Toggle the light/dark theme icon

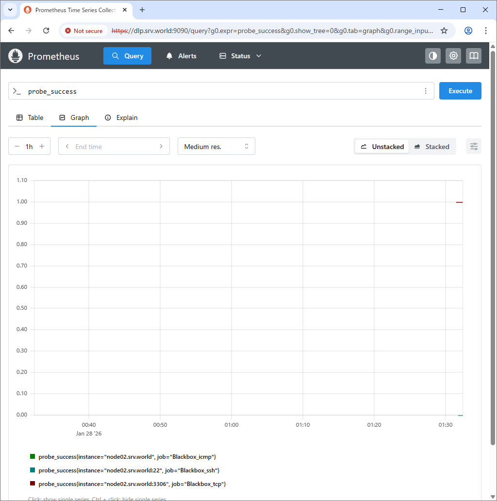tap(433, 56)
